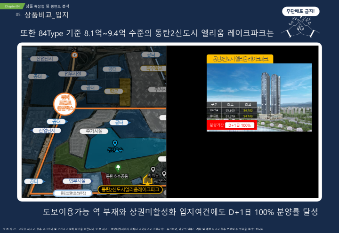The width and height of the screenshot is (339, 233).
Task: Select the 동탄 station marker icon
Action: coord(74,54)
